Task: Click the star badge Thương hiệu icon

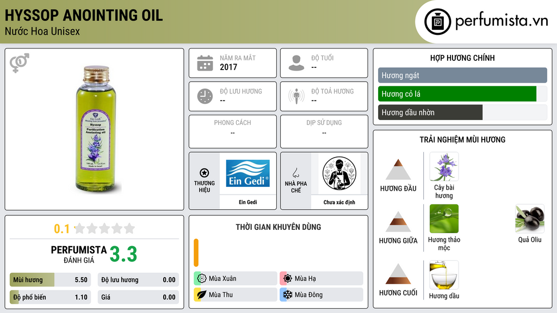Action: [205, 173]
